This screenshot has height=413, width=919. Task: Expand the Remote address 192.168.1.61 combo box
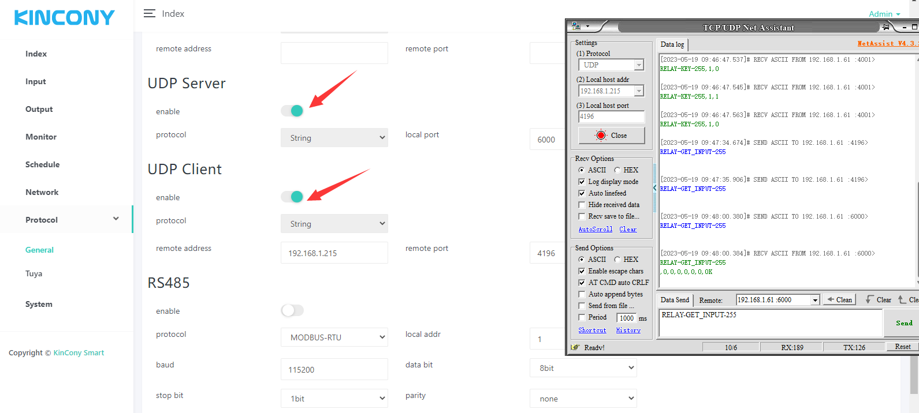(815, 300)
